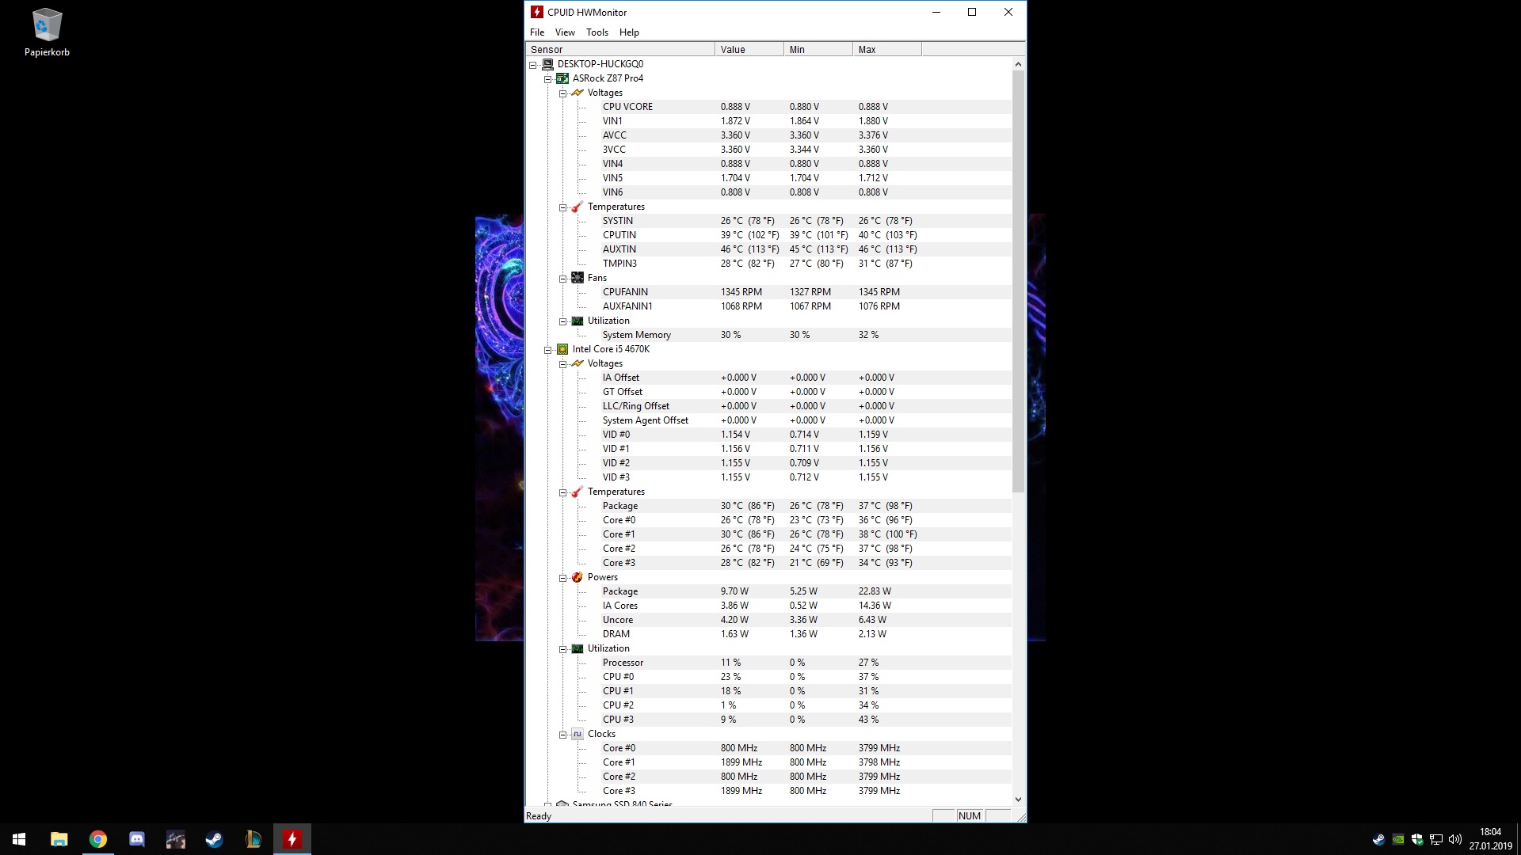
Task: Collapse the Temperatures group containing SYSTIN
Action: [562, 207]
